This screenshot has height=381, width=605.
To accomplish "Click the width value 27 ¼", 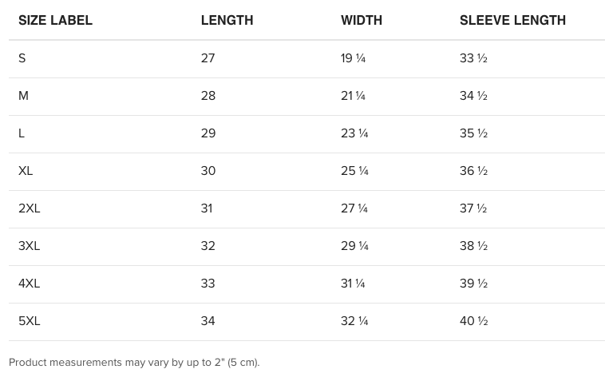I will tap(354, 208).
